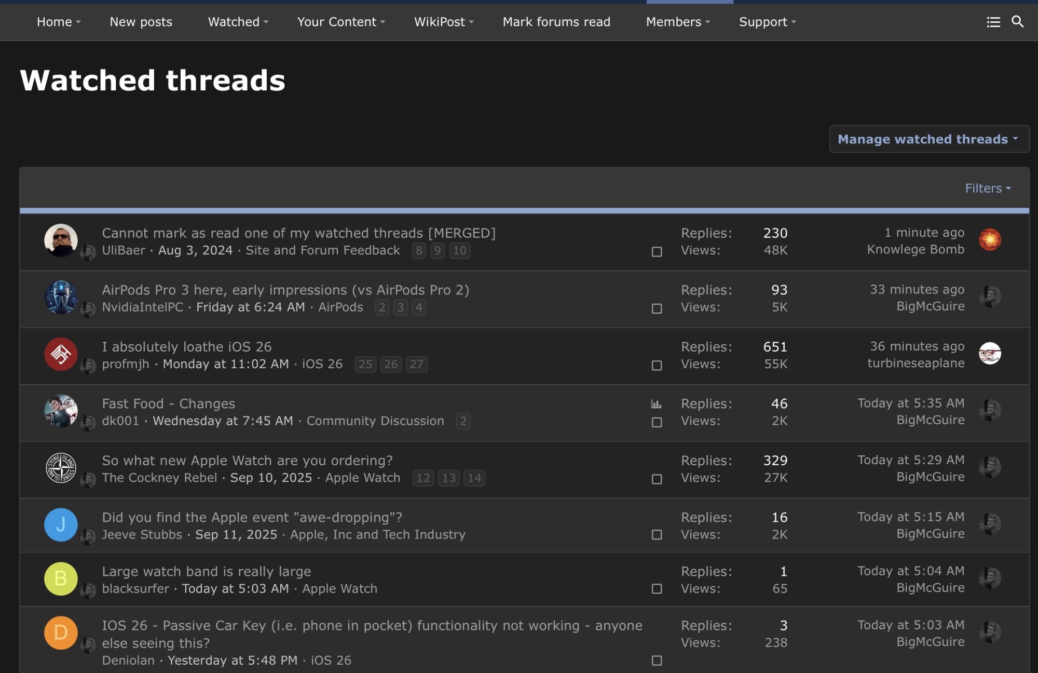
Task: Click Mark forums read in navbar
Action: click(556, 22)
